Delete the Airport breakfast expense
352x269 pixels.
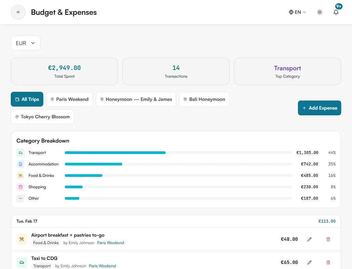[328, 239]
